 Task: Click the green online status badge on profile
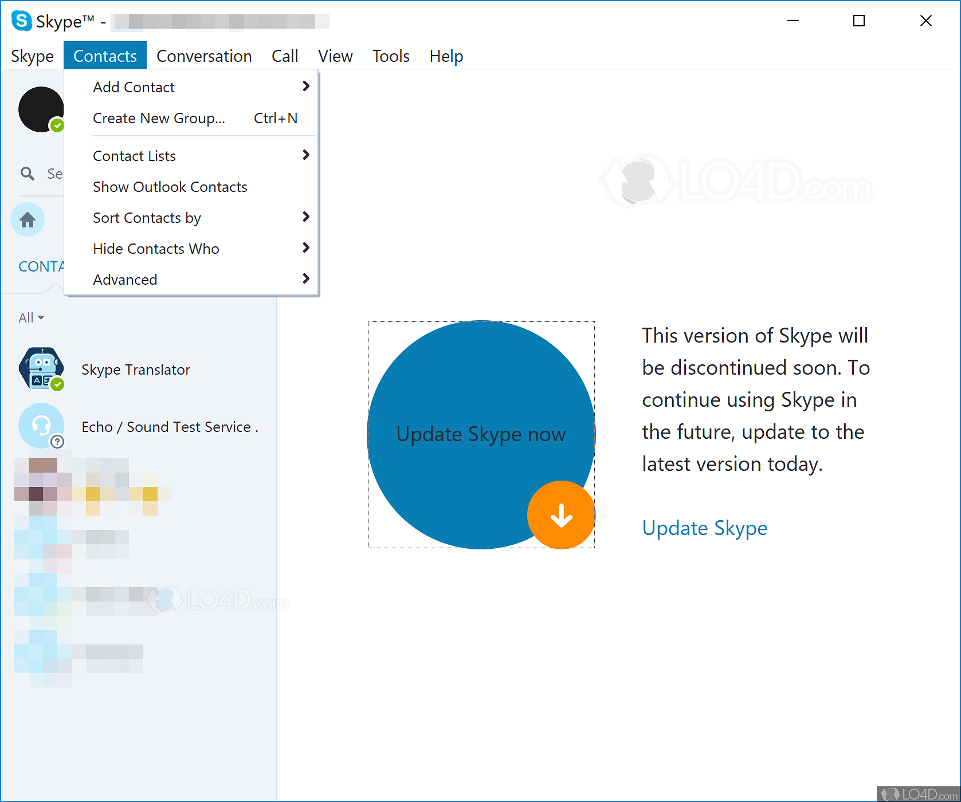coord(57,125)
